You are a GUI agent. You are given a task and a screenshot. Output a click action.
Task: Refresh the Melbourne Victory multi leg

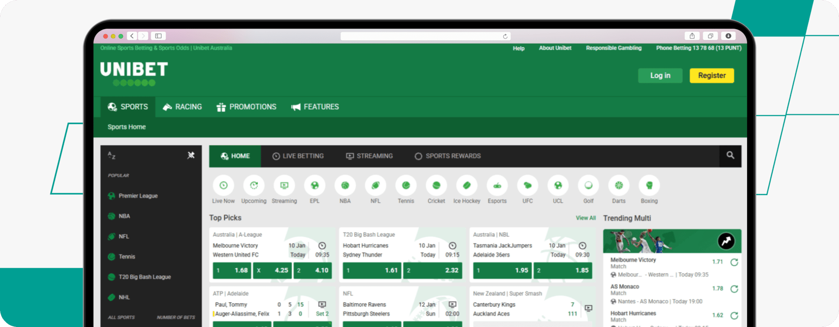(x=734, y=262)
